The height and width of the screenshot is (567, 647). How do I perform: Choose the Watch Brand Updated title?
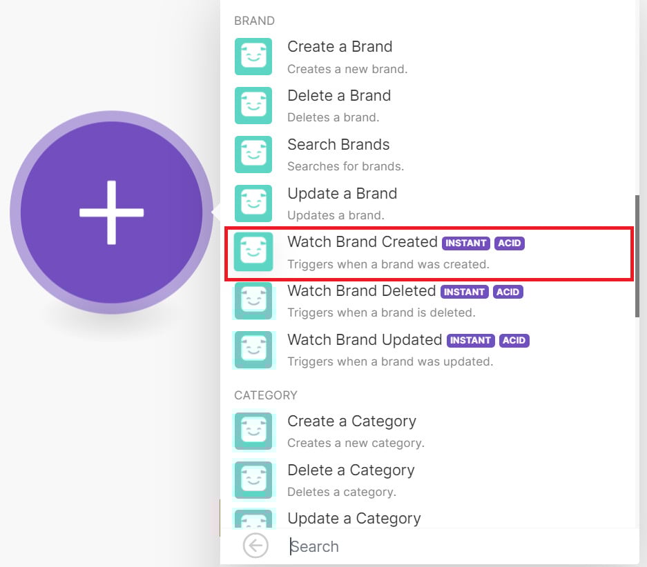365,340
